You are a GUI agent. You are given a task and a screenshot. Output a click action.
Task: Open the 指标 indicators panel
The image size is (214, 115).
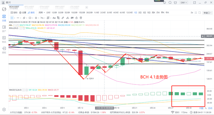point(14,12)
